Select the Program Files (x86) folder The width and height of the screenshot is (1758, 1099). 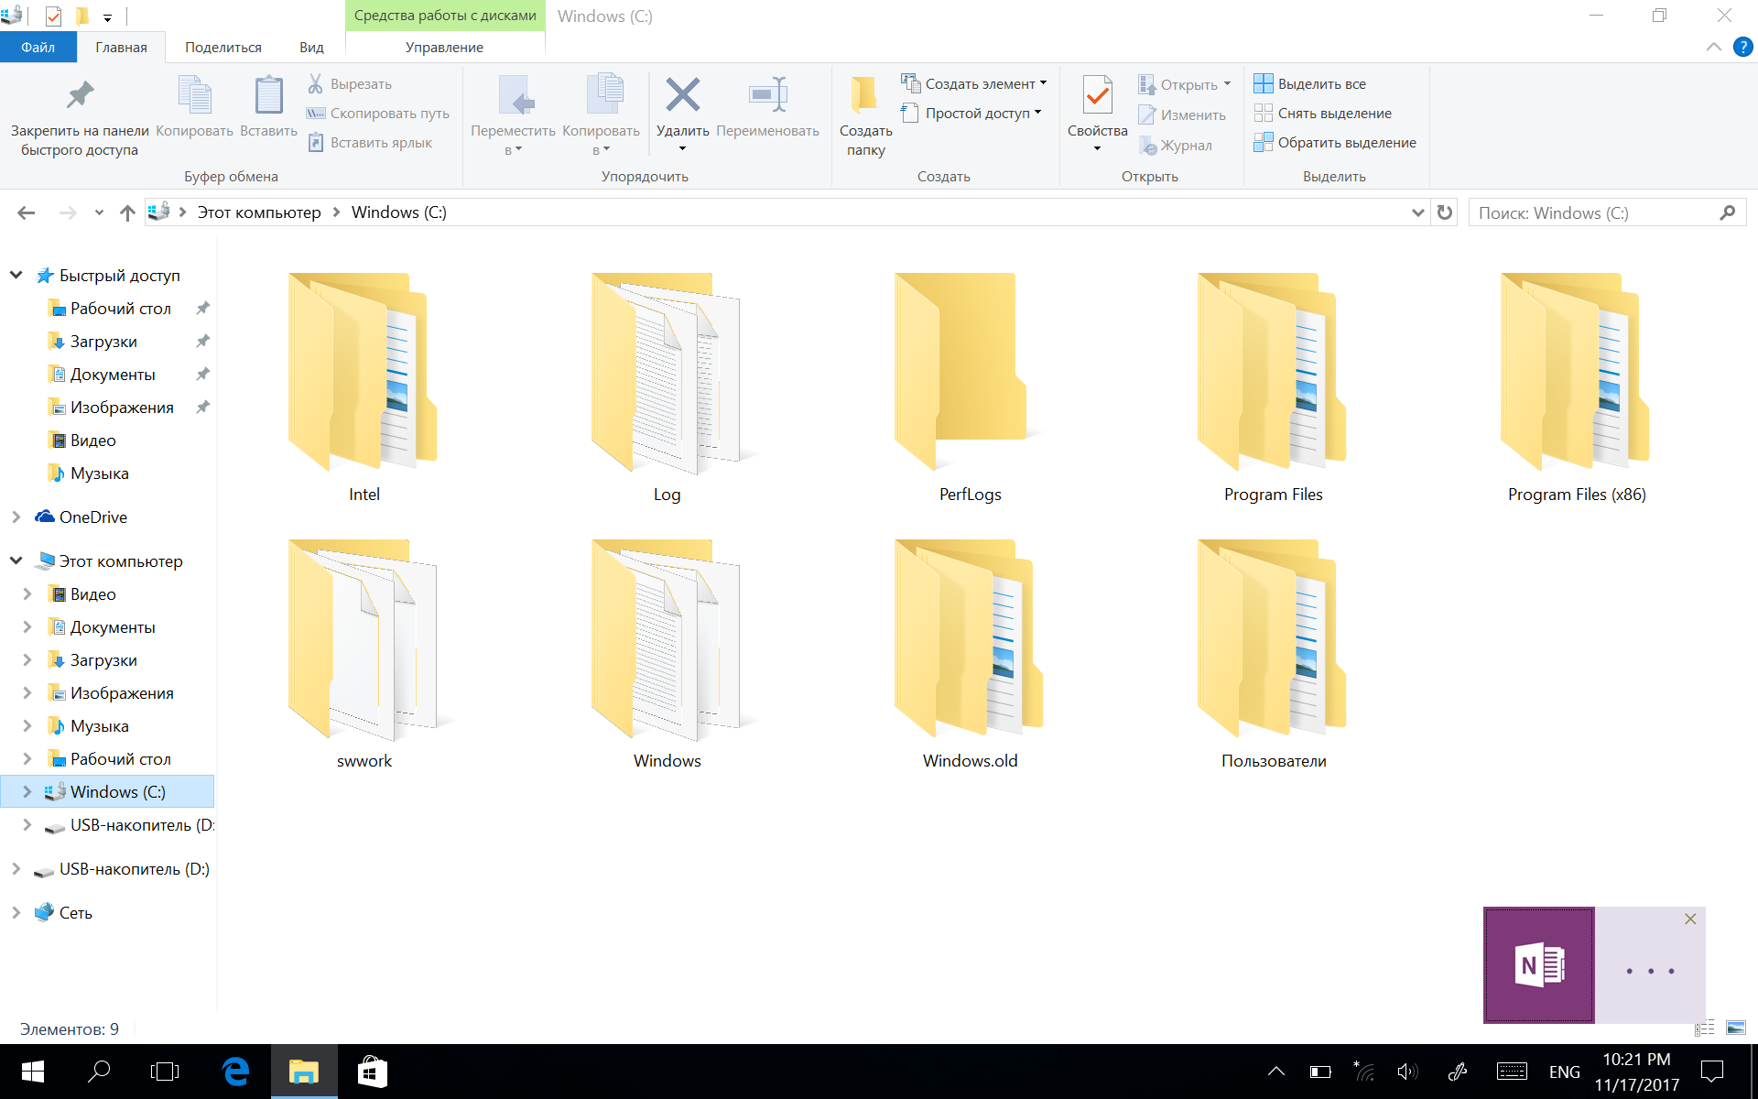click(x=1577, y=387)
